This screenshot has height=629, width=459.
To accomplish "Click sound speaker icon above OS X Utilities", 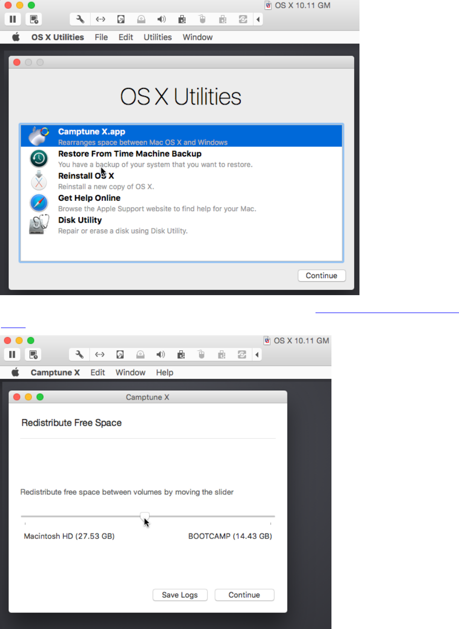I will [161, 19].
